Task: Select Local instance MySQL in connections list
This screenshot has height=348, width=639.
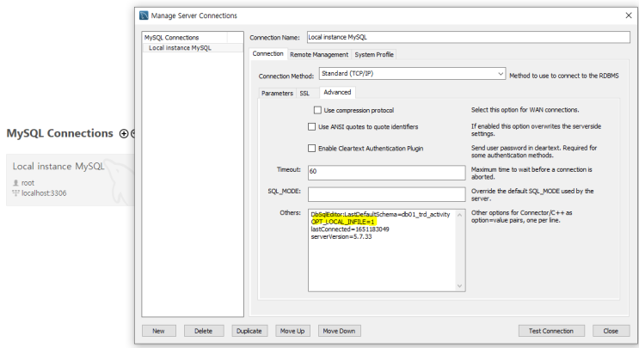Action: click(x=193, y=47)
